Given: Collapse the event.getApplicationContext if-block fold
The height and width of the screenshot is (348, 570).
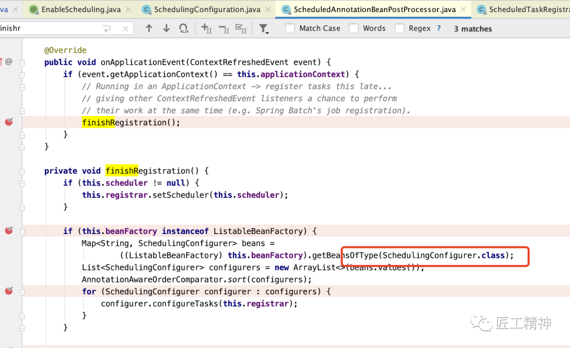Looking at the screenshot, I should [22, 75].
